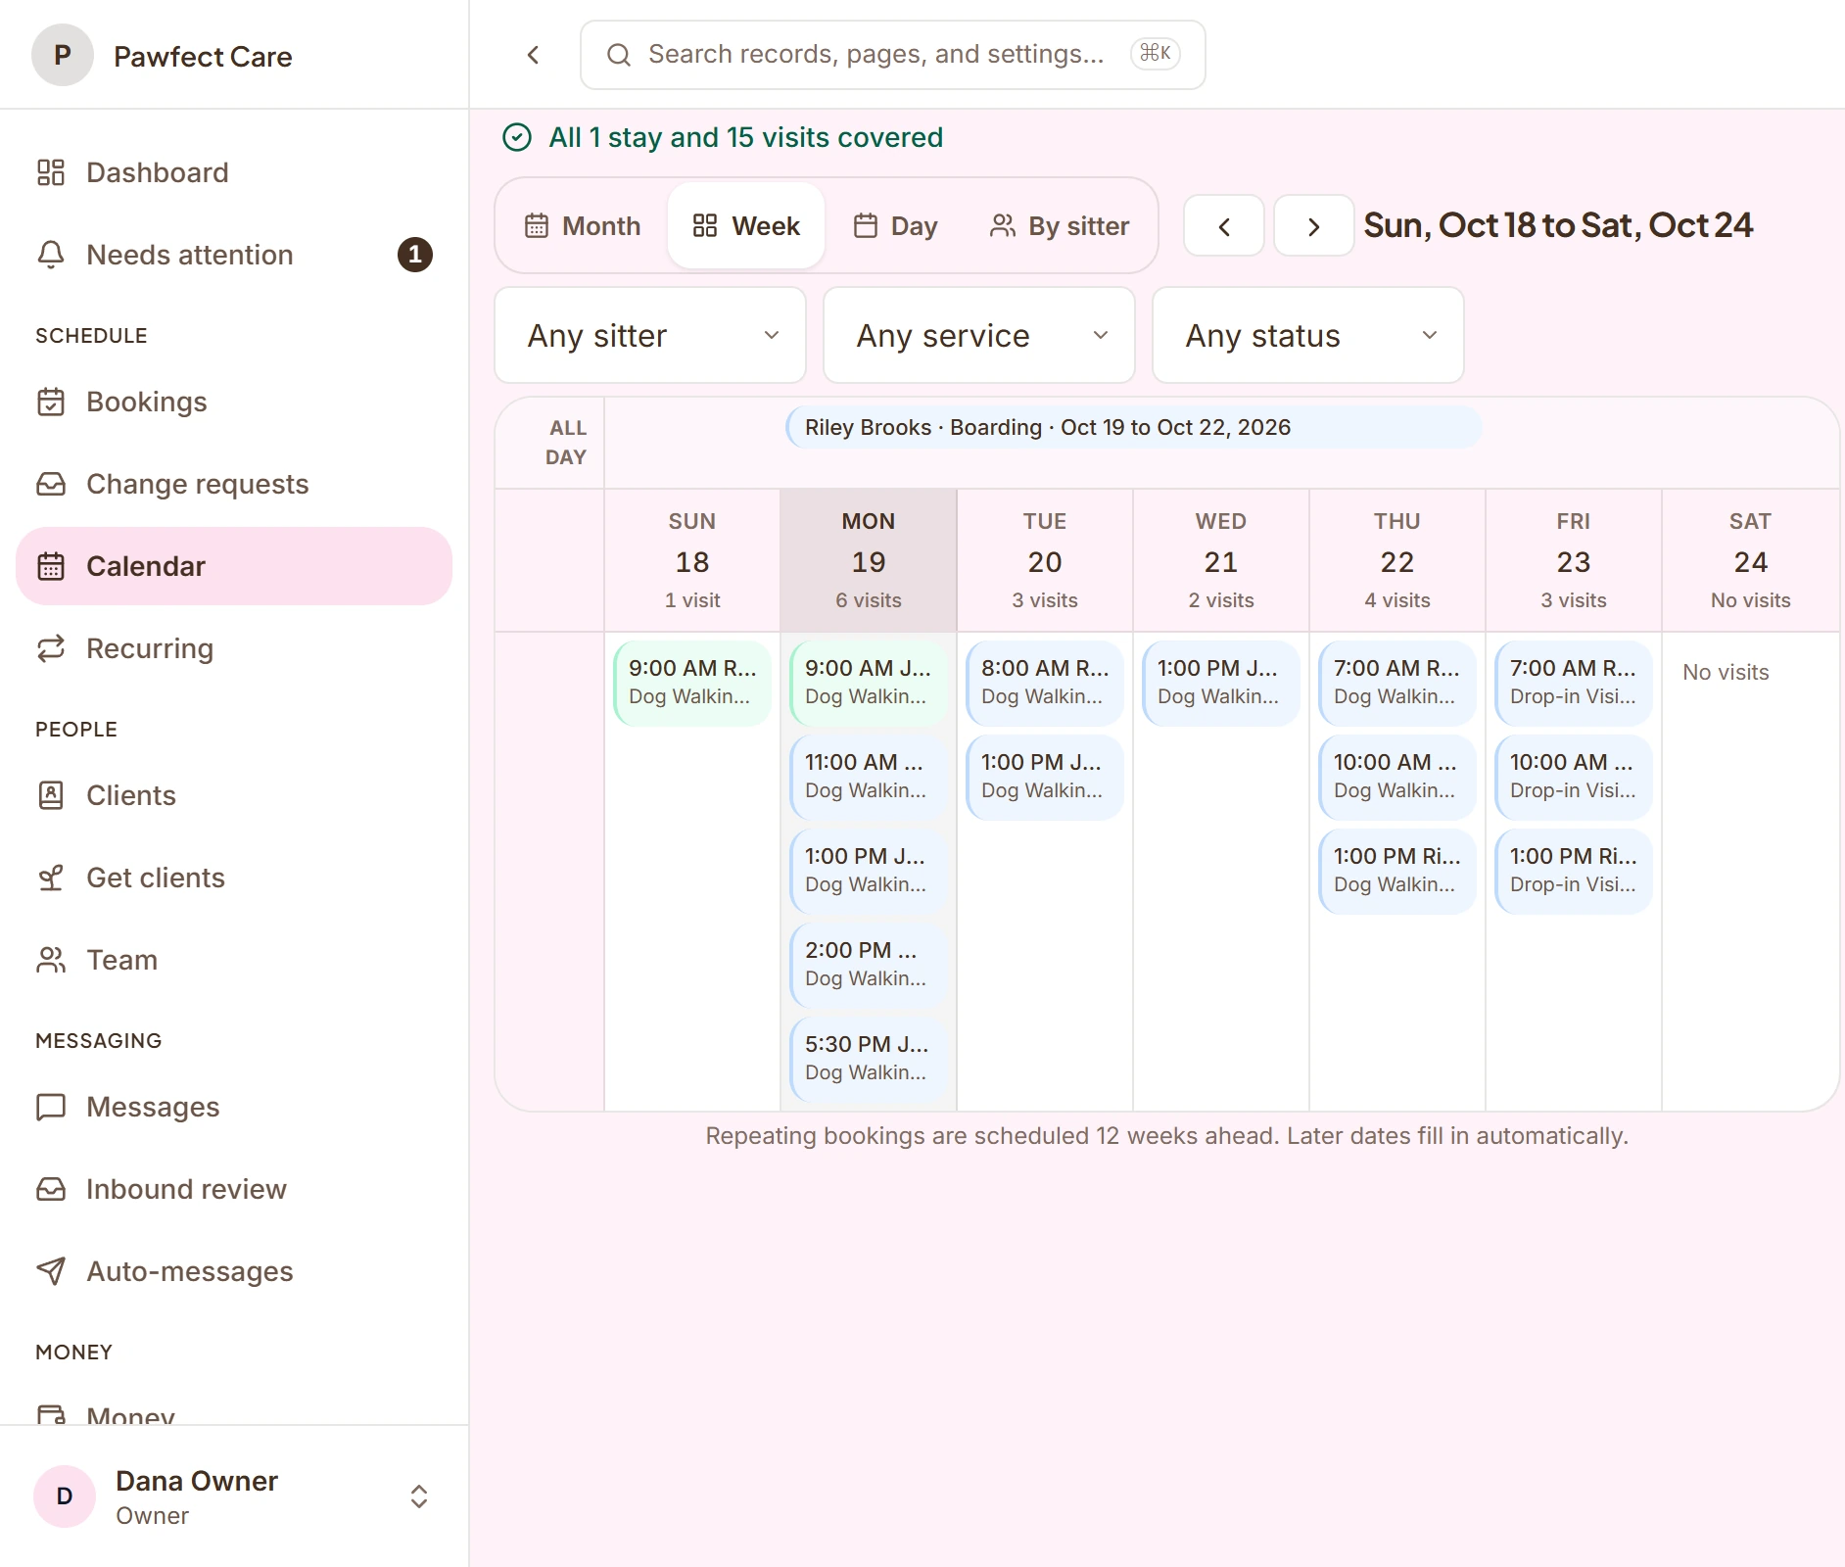Select the THU 22 day header
This screenshot has width=1845, height=1567.
tap(1397, 560)
